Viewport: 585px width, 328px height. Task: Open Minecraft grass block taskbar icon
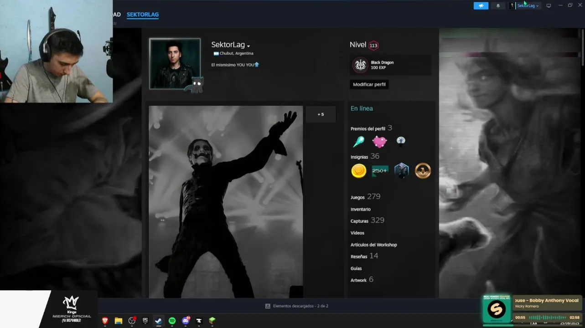[x=212, y=321]
